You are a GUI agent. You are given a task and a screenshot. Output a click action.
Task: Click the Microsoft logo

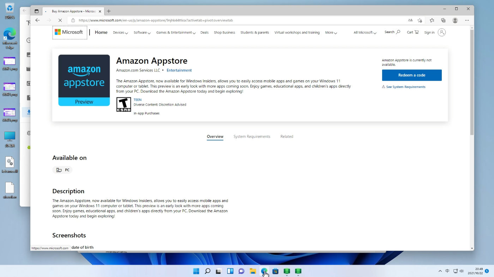click(70, 32)
